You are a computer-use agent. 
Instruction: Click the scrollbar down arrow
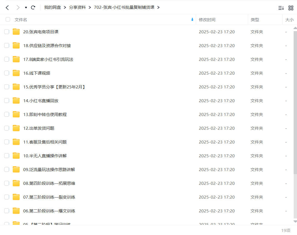click(295, 222)
